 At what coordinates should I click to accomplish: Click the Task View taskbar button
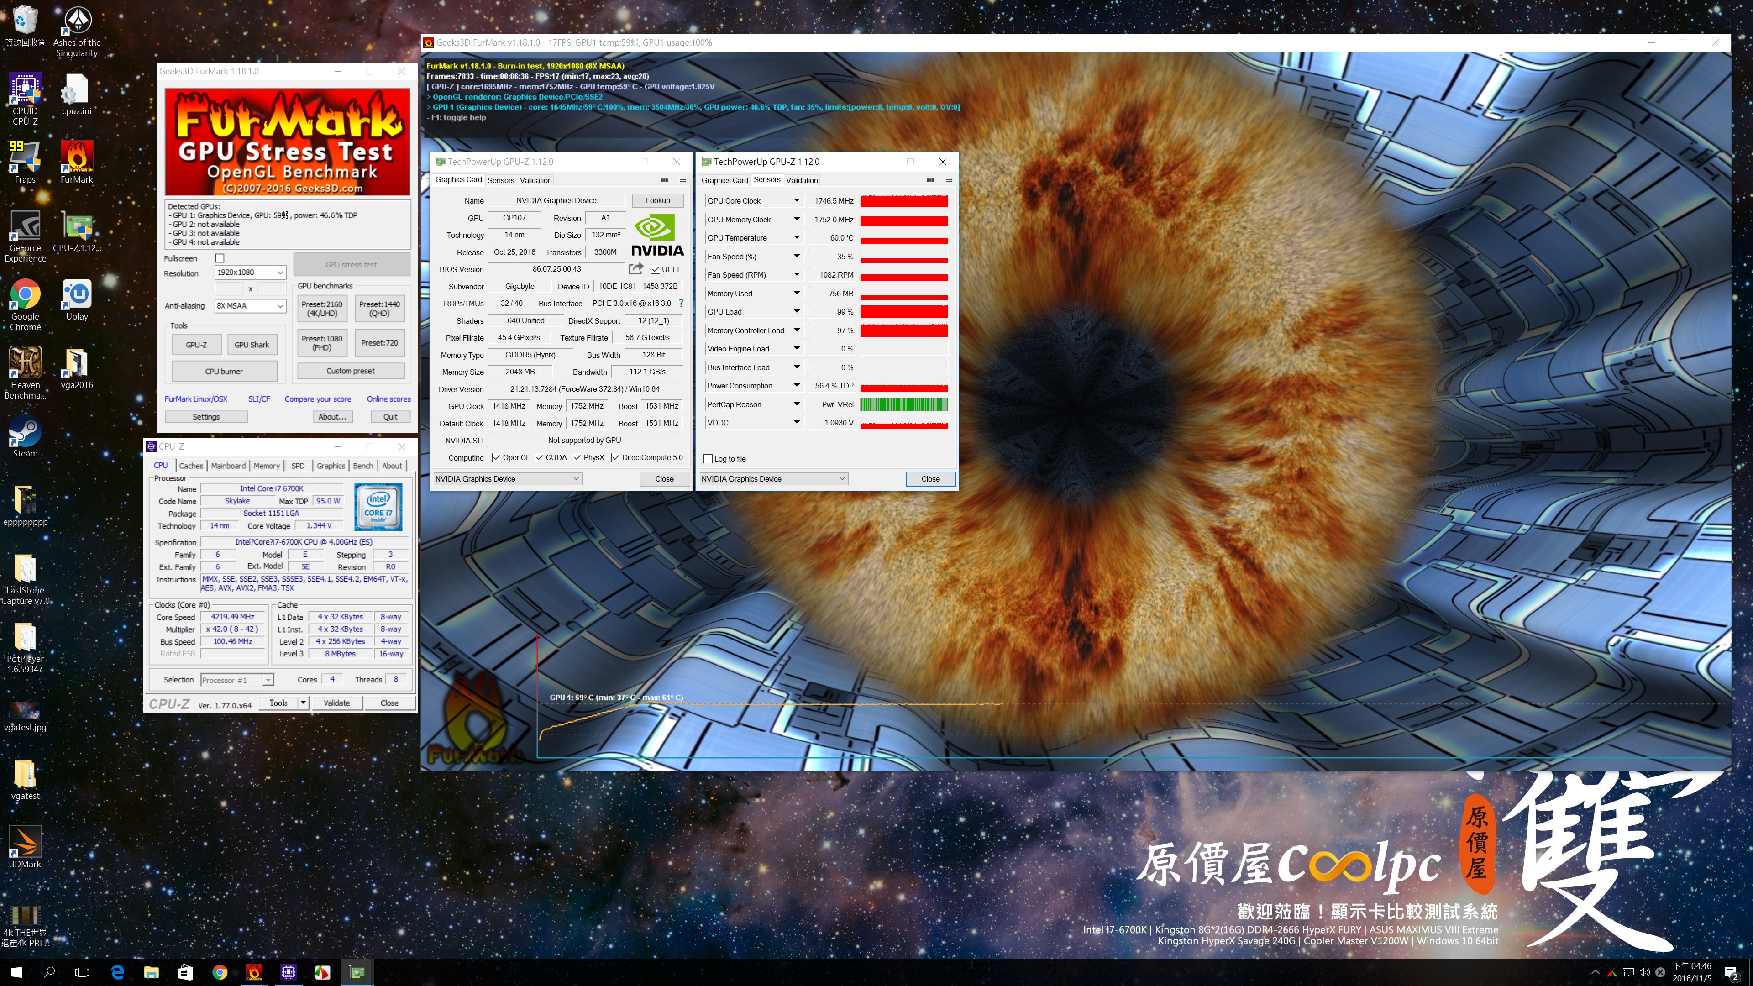(82, 972)
